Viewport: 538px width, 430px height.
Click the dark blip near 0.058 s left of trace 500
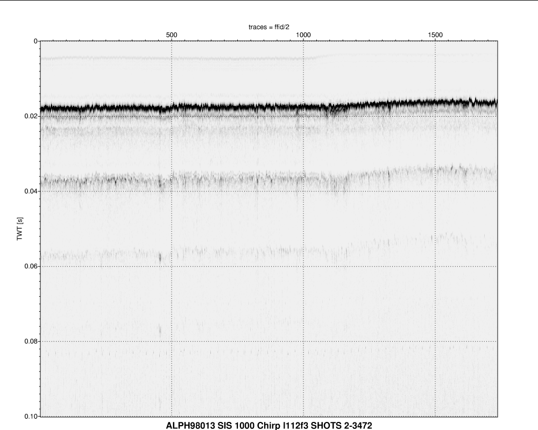pos(160,258)
